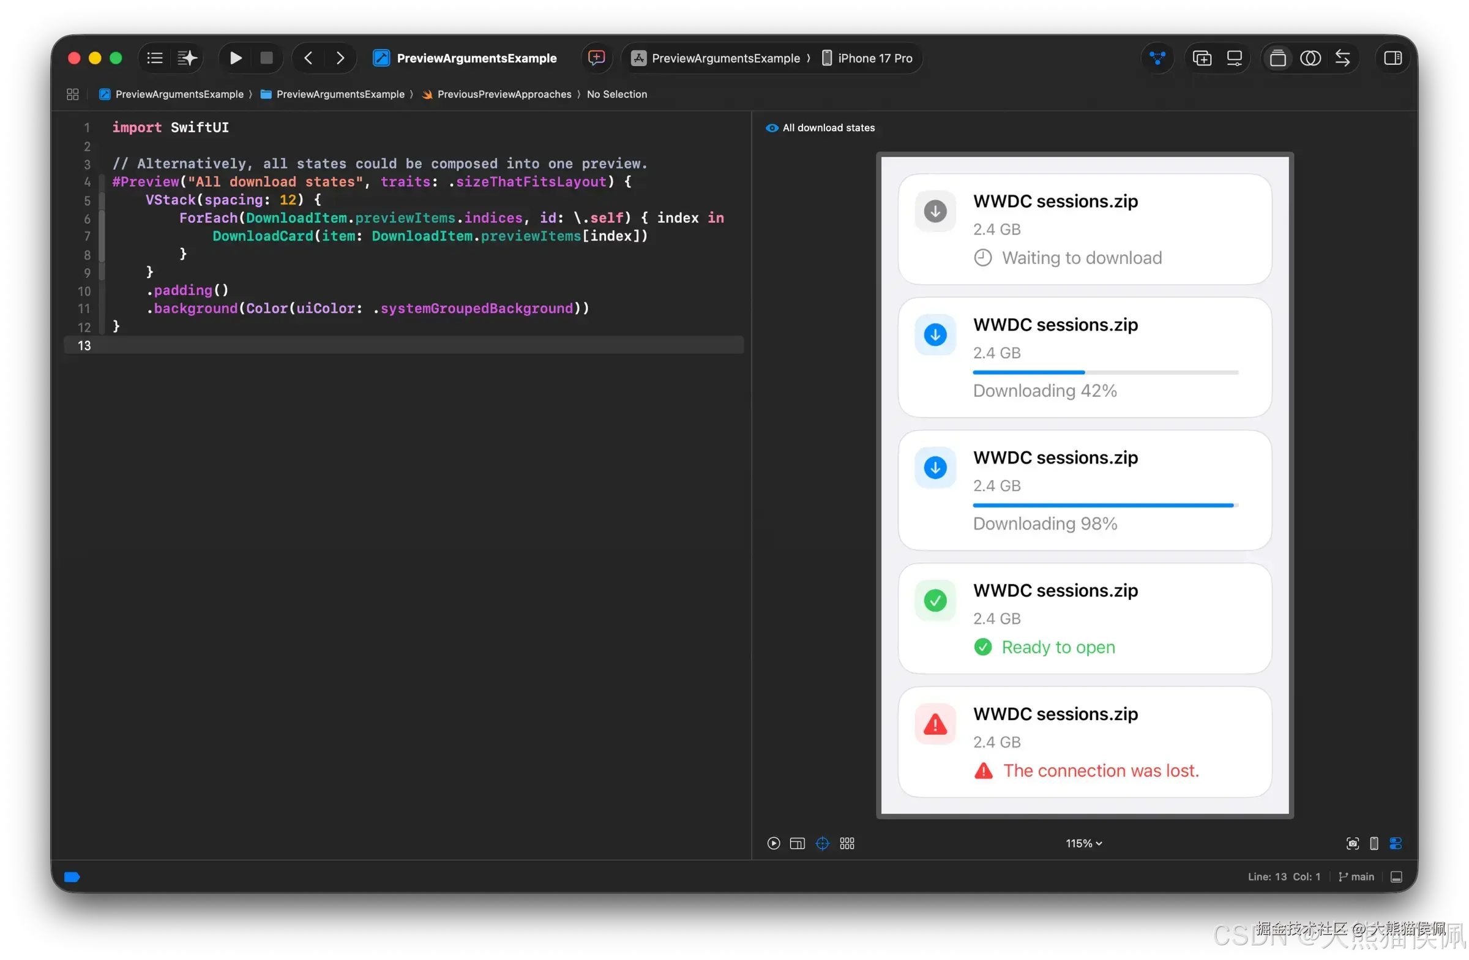Click small red triangle beside connection lost

pyautogui.click(x=983, y=770)
